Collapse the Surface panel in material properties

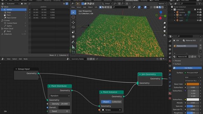178,64
